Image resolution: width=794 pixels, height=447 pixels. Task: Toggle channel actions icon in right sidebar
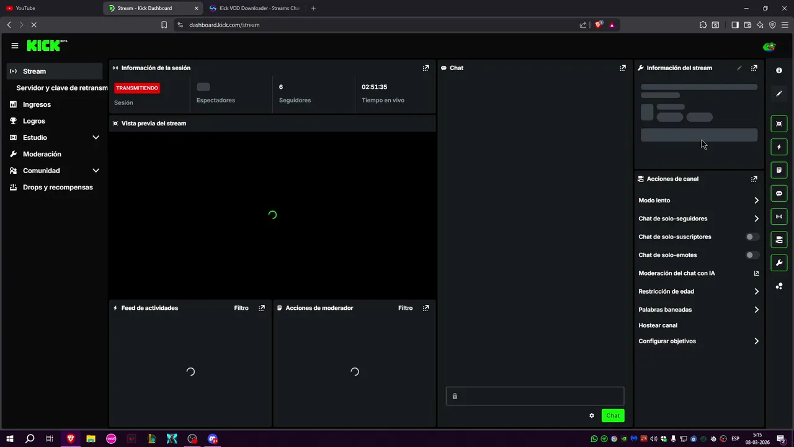pyautogui.click(x=779, y=240)
